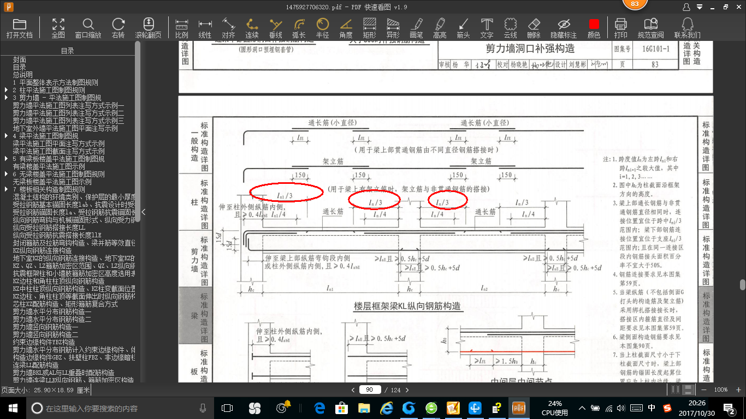The width and height of the screenshot is (746, 419).
Task: Select the 半径 radius tool
Action: pos(322,28)
